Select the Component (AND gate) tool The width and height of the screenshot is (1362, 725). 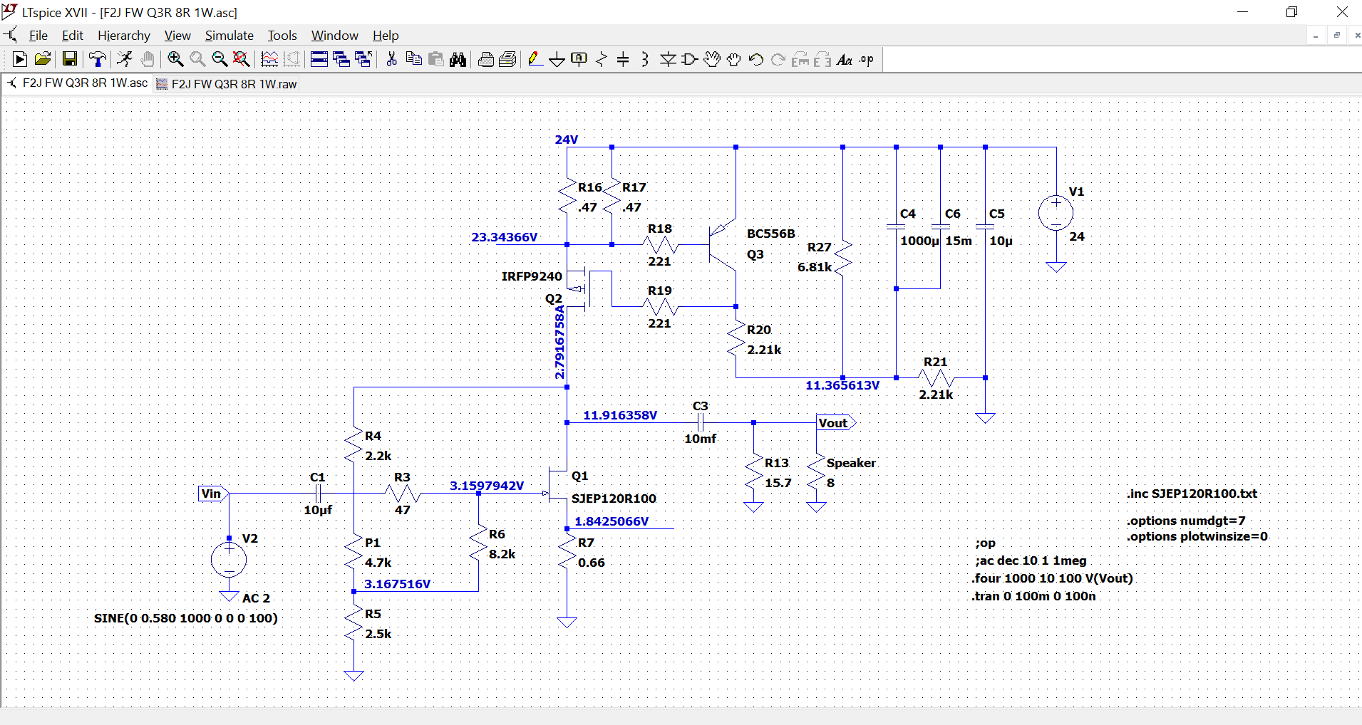pos(689,60)
